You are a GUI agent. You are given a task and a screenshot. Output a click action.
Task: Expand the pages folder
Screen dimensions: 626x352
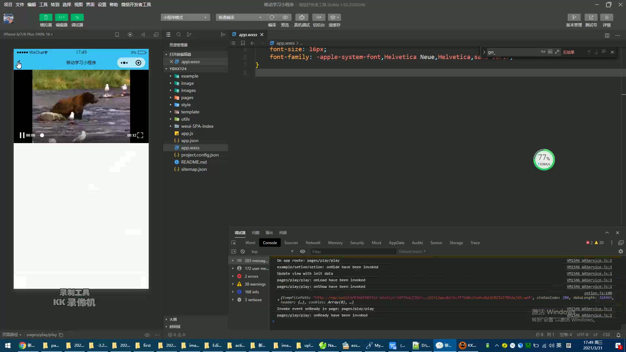187,97
